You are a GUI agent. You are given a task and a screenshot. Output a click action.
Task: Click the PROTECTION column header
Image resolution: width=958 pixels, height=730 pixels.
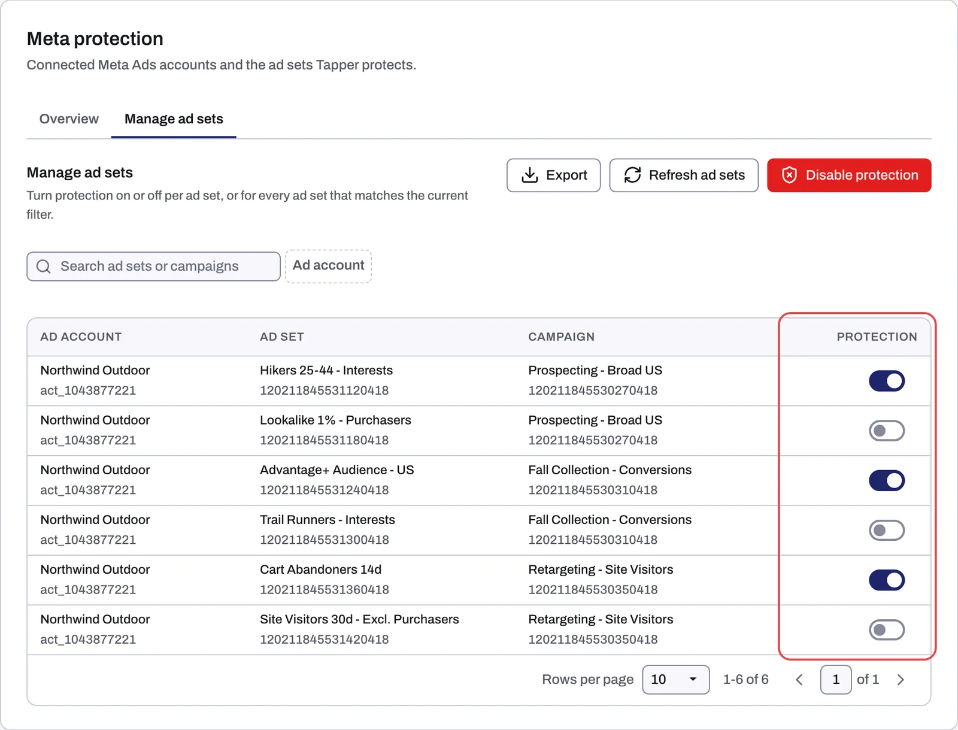click(x=877, y=337)
